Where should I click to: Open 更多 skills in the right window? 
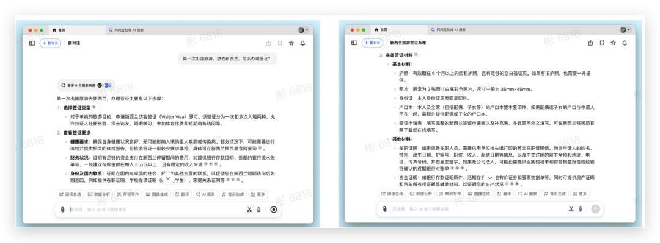click(580, 194)
